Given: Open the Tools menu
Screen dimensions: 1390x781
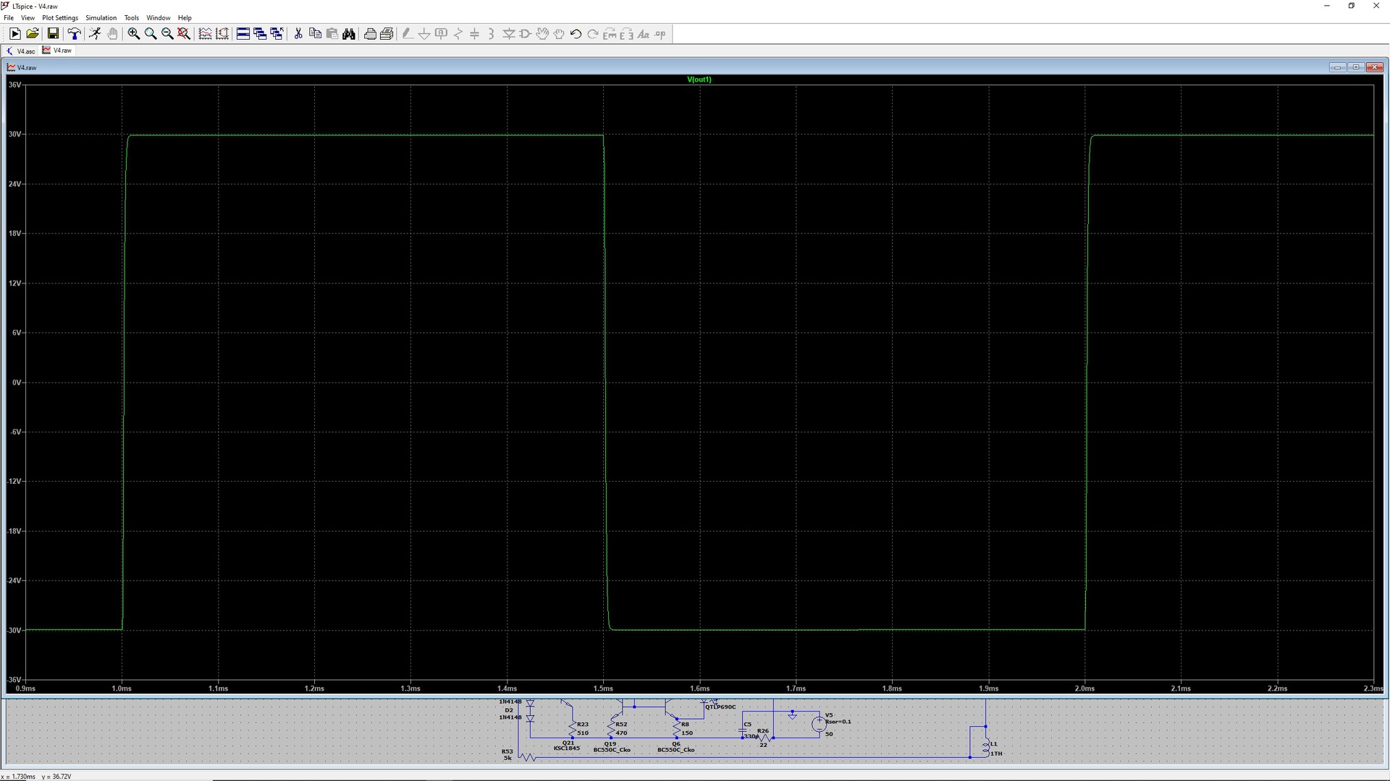Looking at the screenshot, I should point(131,18).
